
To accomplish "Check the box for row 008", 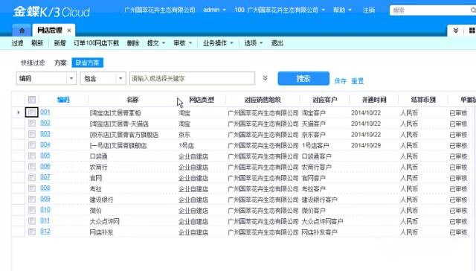I will tap(32, 188).
